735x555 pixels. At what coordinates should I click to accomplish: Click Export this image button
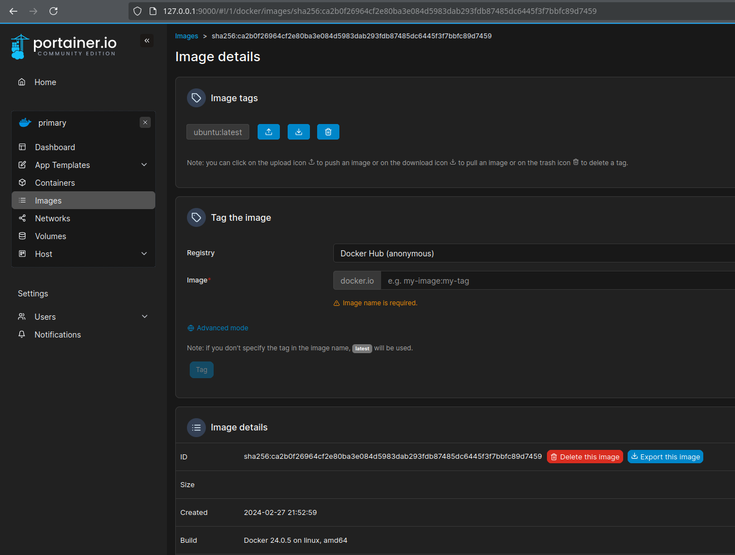pos(665,457)
